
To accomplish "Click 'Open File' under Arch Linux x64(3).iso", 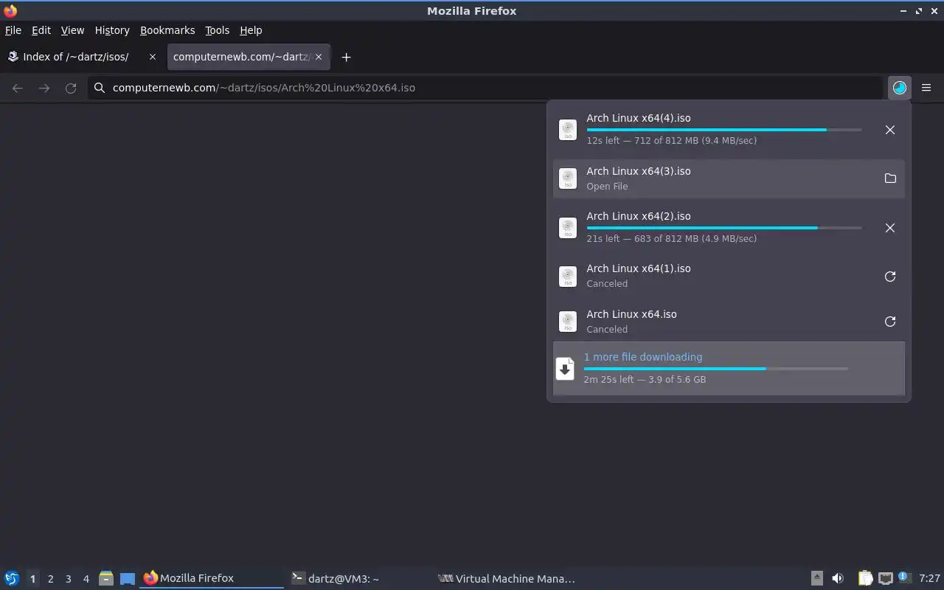I will click(607, 187).
